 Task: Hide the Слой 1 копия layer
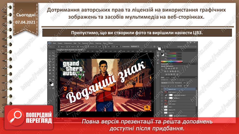point(162,104)
